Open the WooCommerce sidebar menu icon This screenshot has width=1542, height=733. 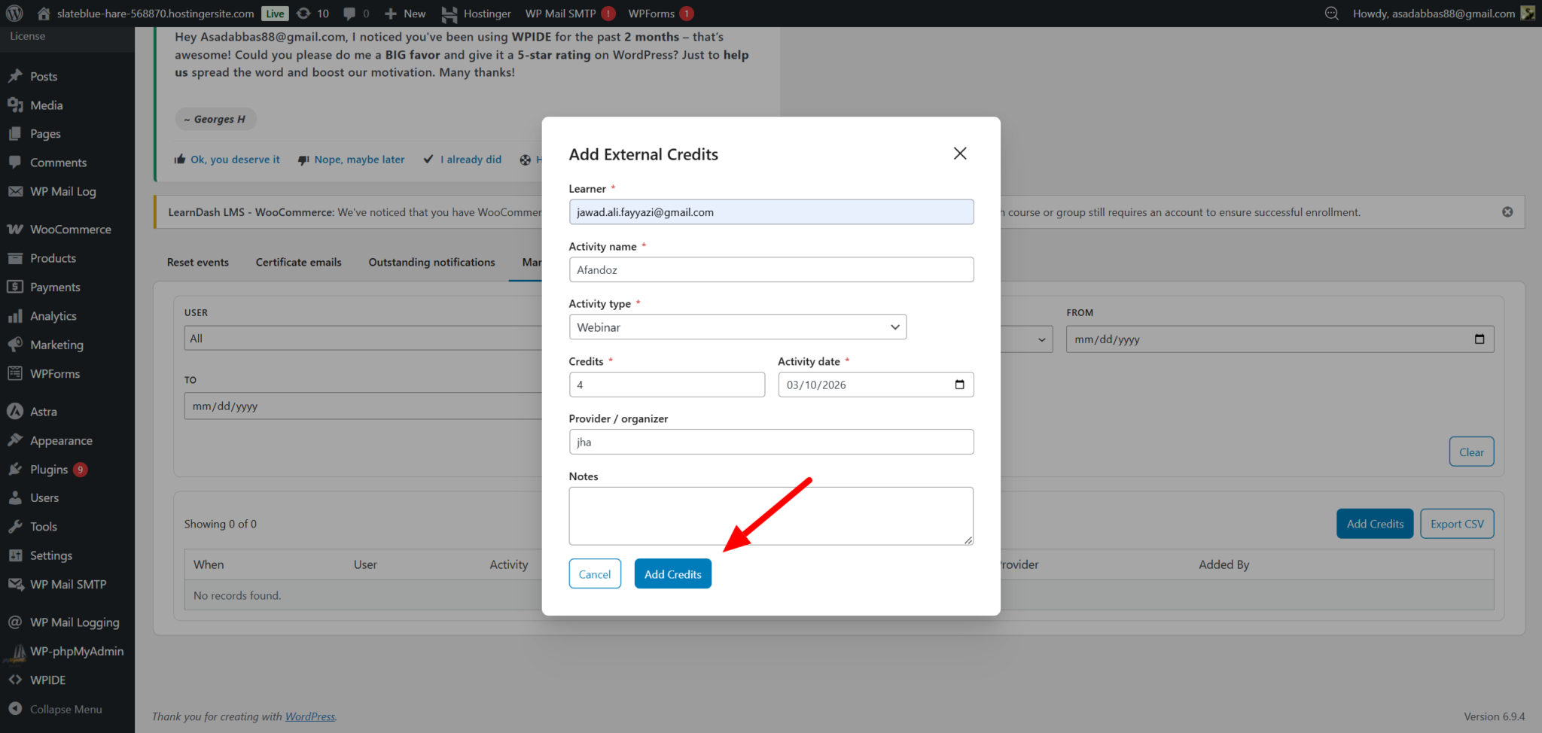tap(15, 230)
